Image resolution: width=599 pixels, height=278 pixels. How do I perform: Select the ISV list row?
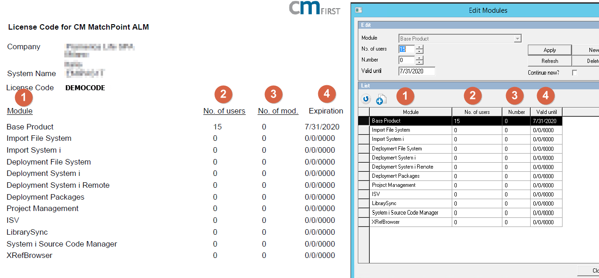[x=460, y=194]
